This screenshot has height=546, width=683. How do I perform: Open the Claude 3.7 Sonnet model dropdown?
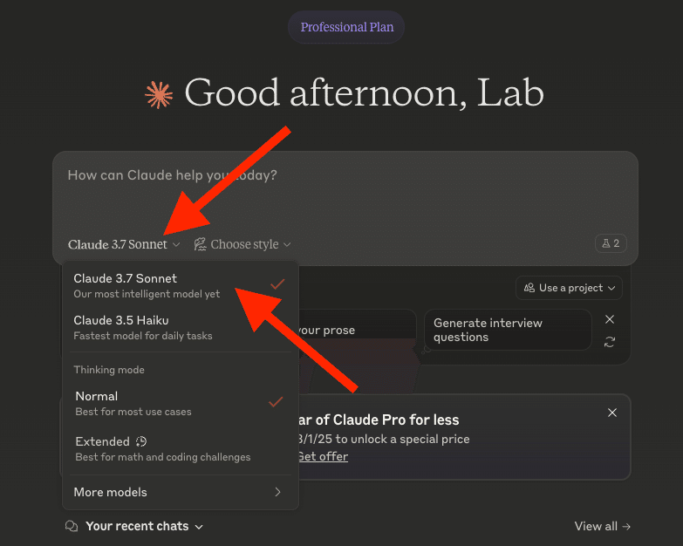(124, 245)
